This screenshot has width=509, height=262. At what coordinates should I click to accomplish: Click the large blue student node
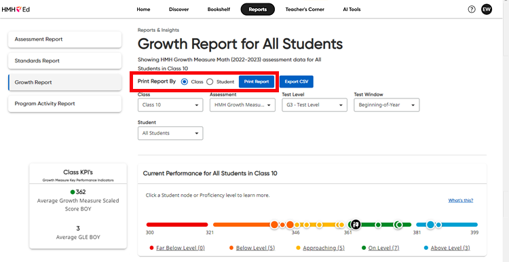coord(430,225)
